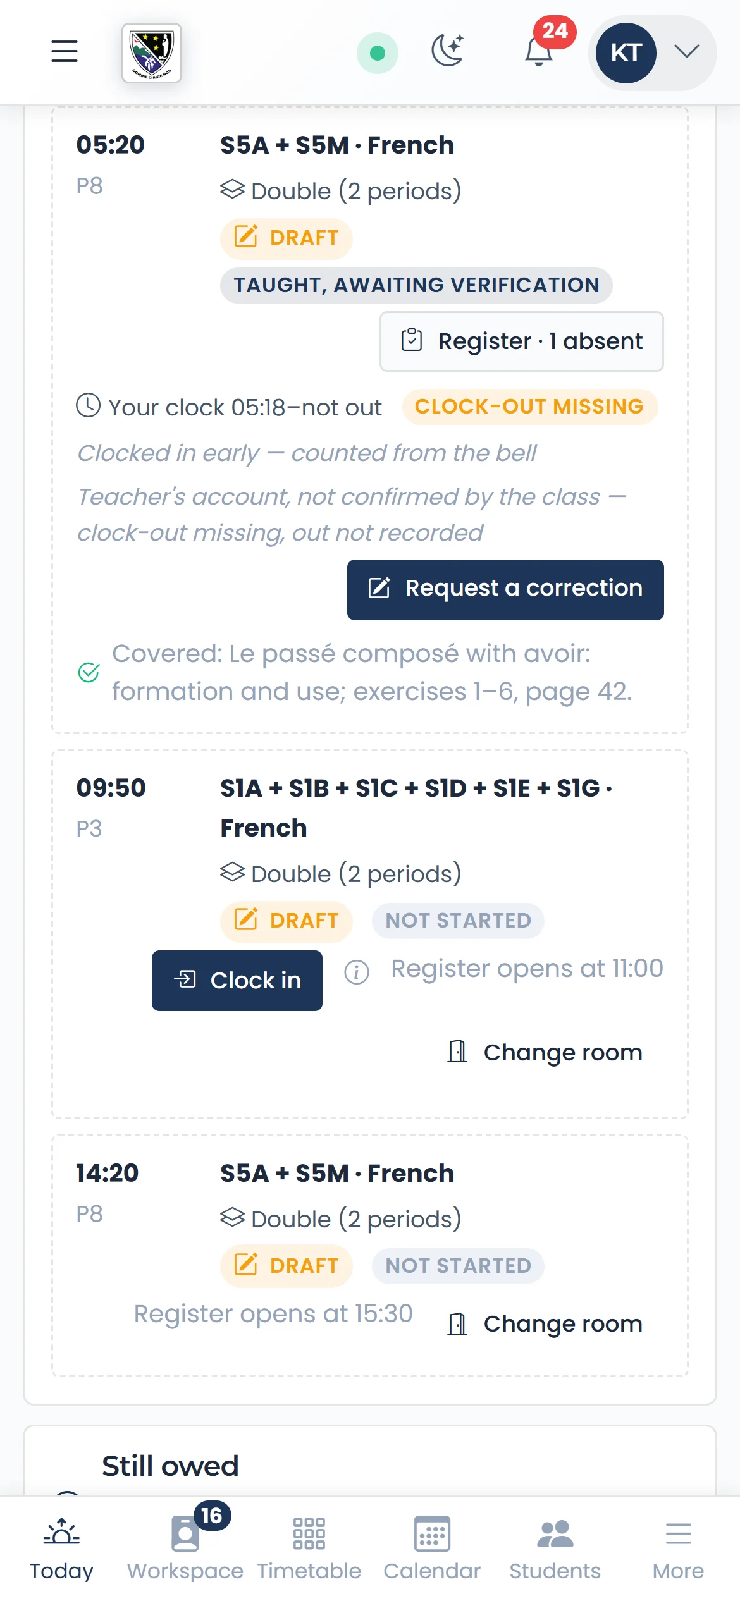
Task: Open notifications bell showing 24
Action: tap(540, 51)
